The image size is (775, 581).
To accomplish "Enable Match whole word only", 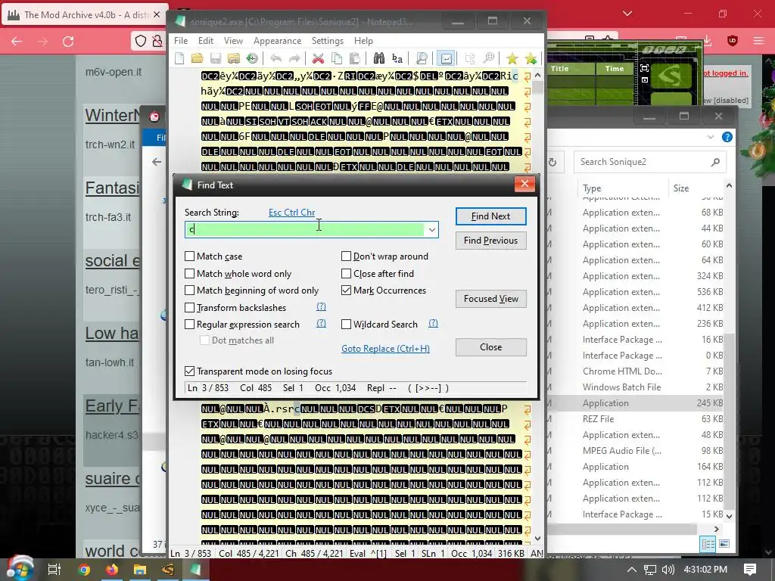I will [x=189, y=273].
